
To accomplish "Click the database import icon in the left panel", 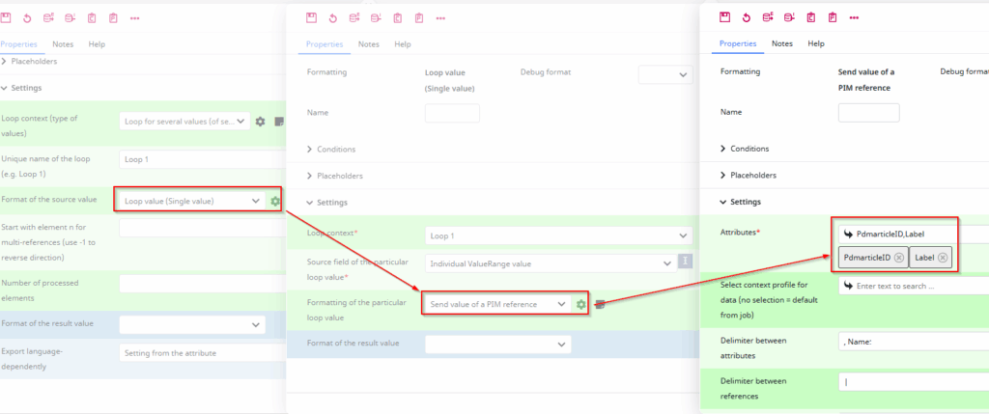I will pos(70,17).
